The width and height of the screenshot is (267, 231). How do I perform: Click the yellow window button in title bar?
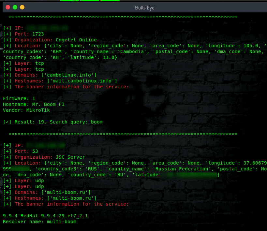[22, 7]
